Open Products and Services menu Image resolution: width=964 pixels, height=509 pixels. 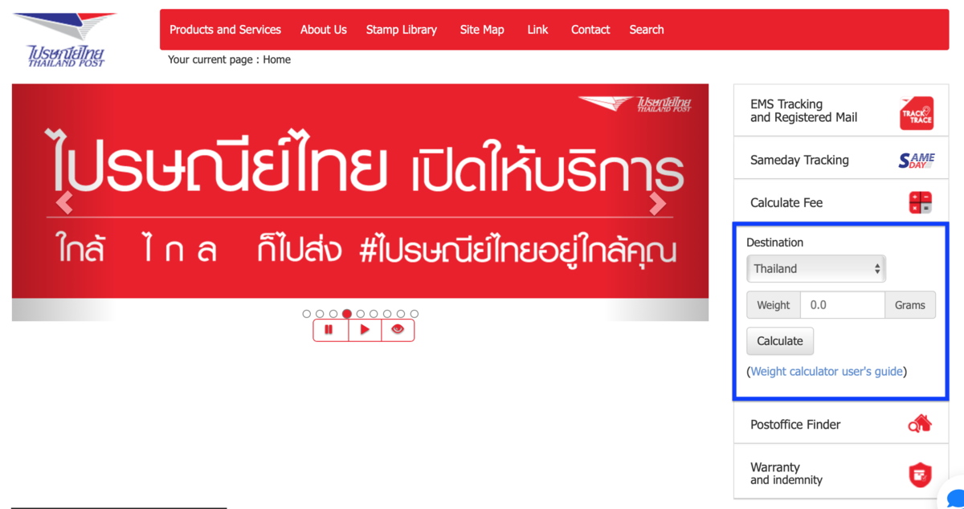point(225,30)
